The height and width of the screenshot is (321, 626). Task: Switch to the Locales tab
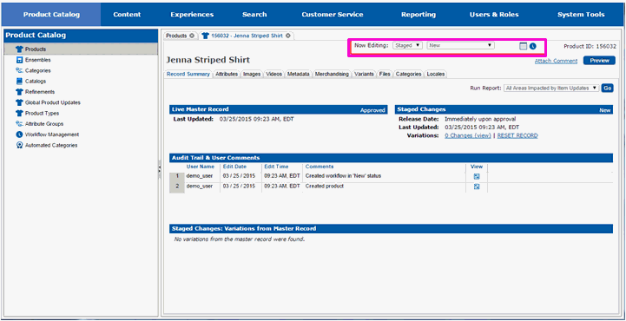[x=436, y=74]
